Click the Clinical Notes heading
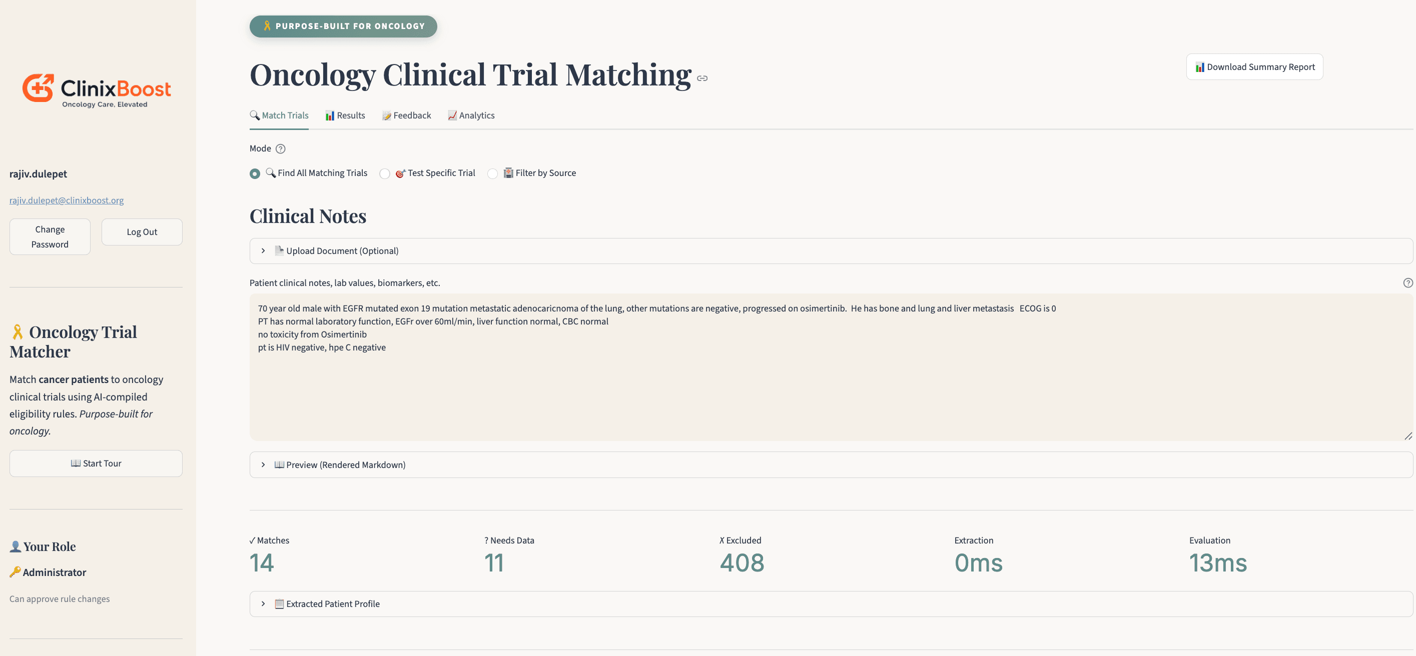1416x656 pixels. click(308, 216)
